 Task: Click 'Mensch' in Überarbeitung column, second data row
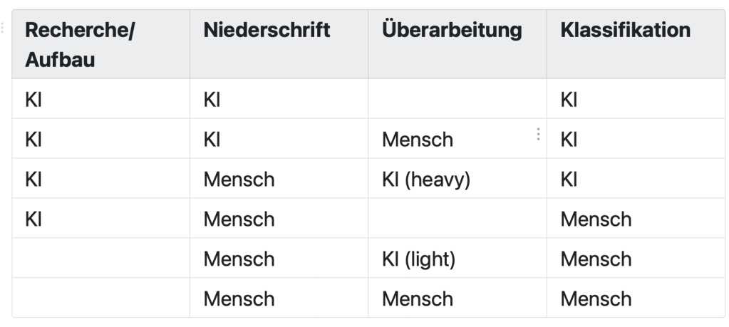click(x=418, y=139)
